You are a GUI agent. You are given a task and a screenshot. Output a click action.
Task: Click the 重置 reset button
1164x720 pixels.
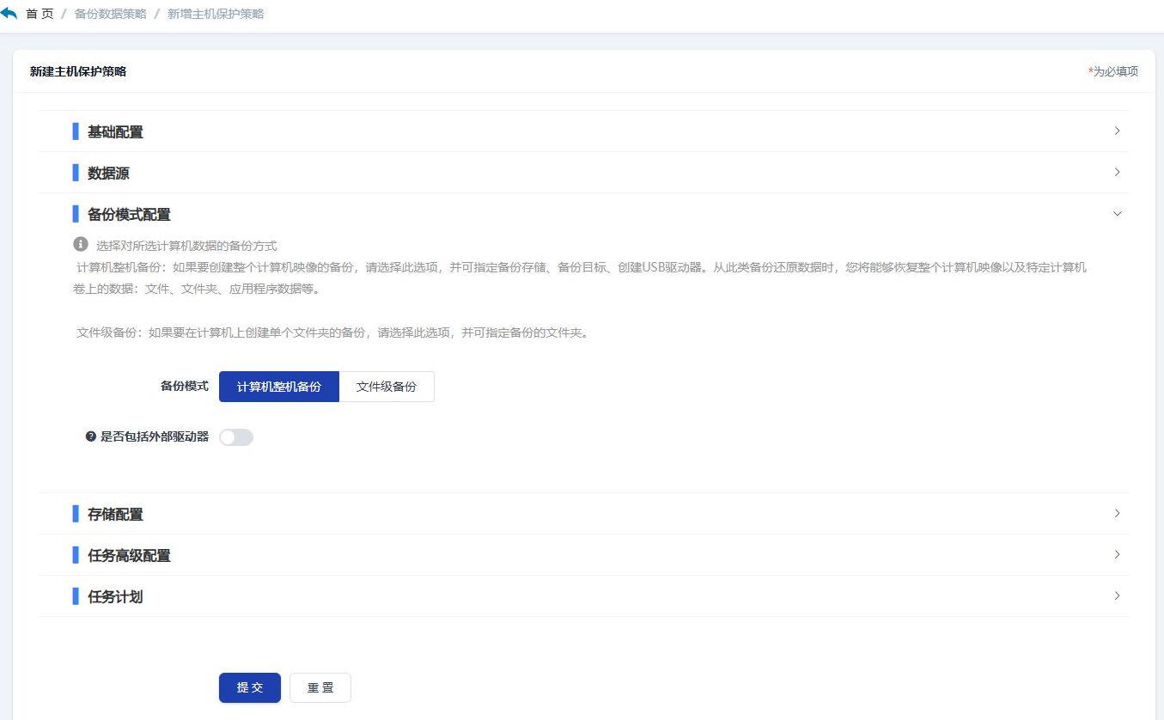(x=320, y=687)
